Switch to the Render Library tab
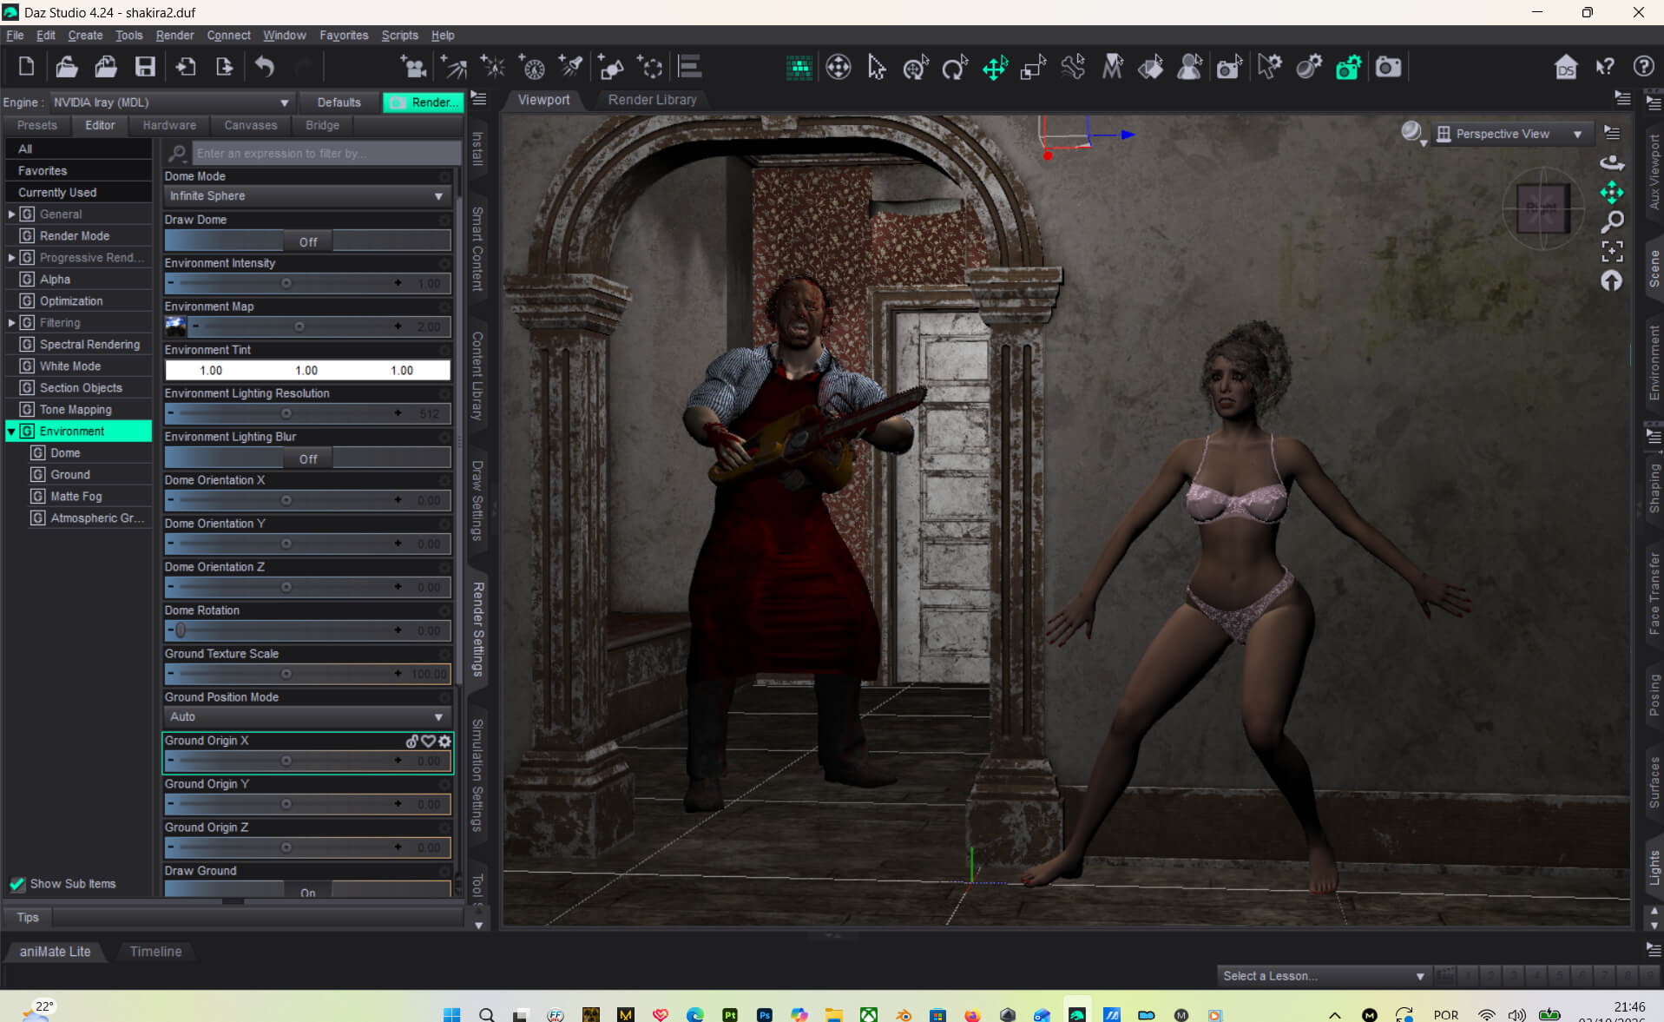 [652, 100]
